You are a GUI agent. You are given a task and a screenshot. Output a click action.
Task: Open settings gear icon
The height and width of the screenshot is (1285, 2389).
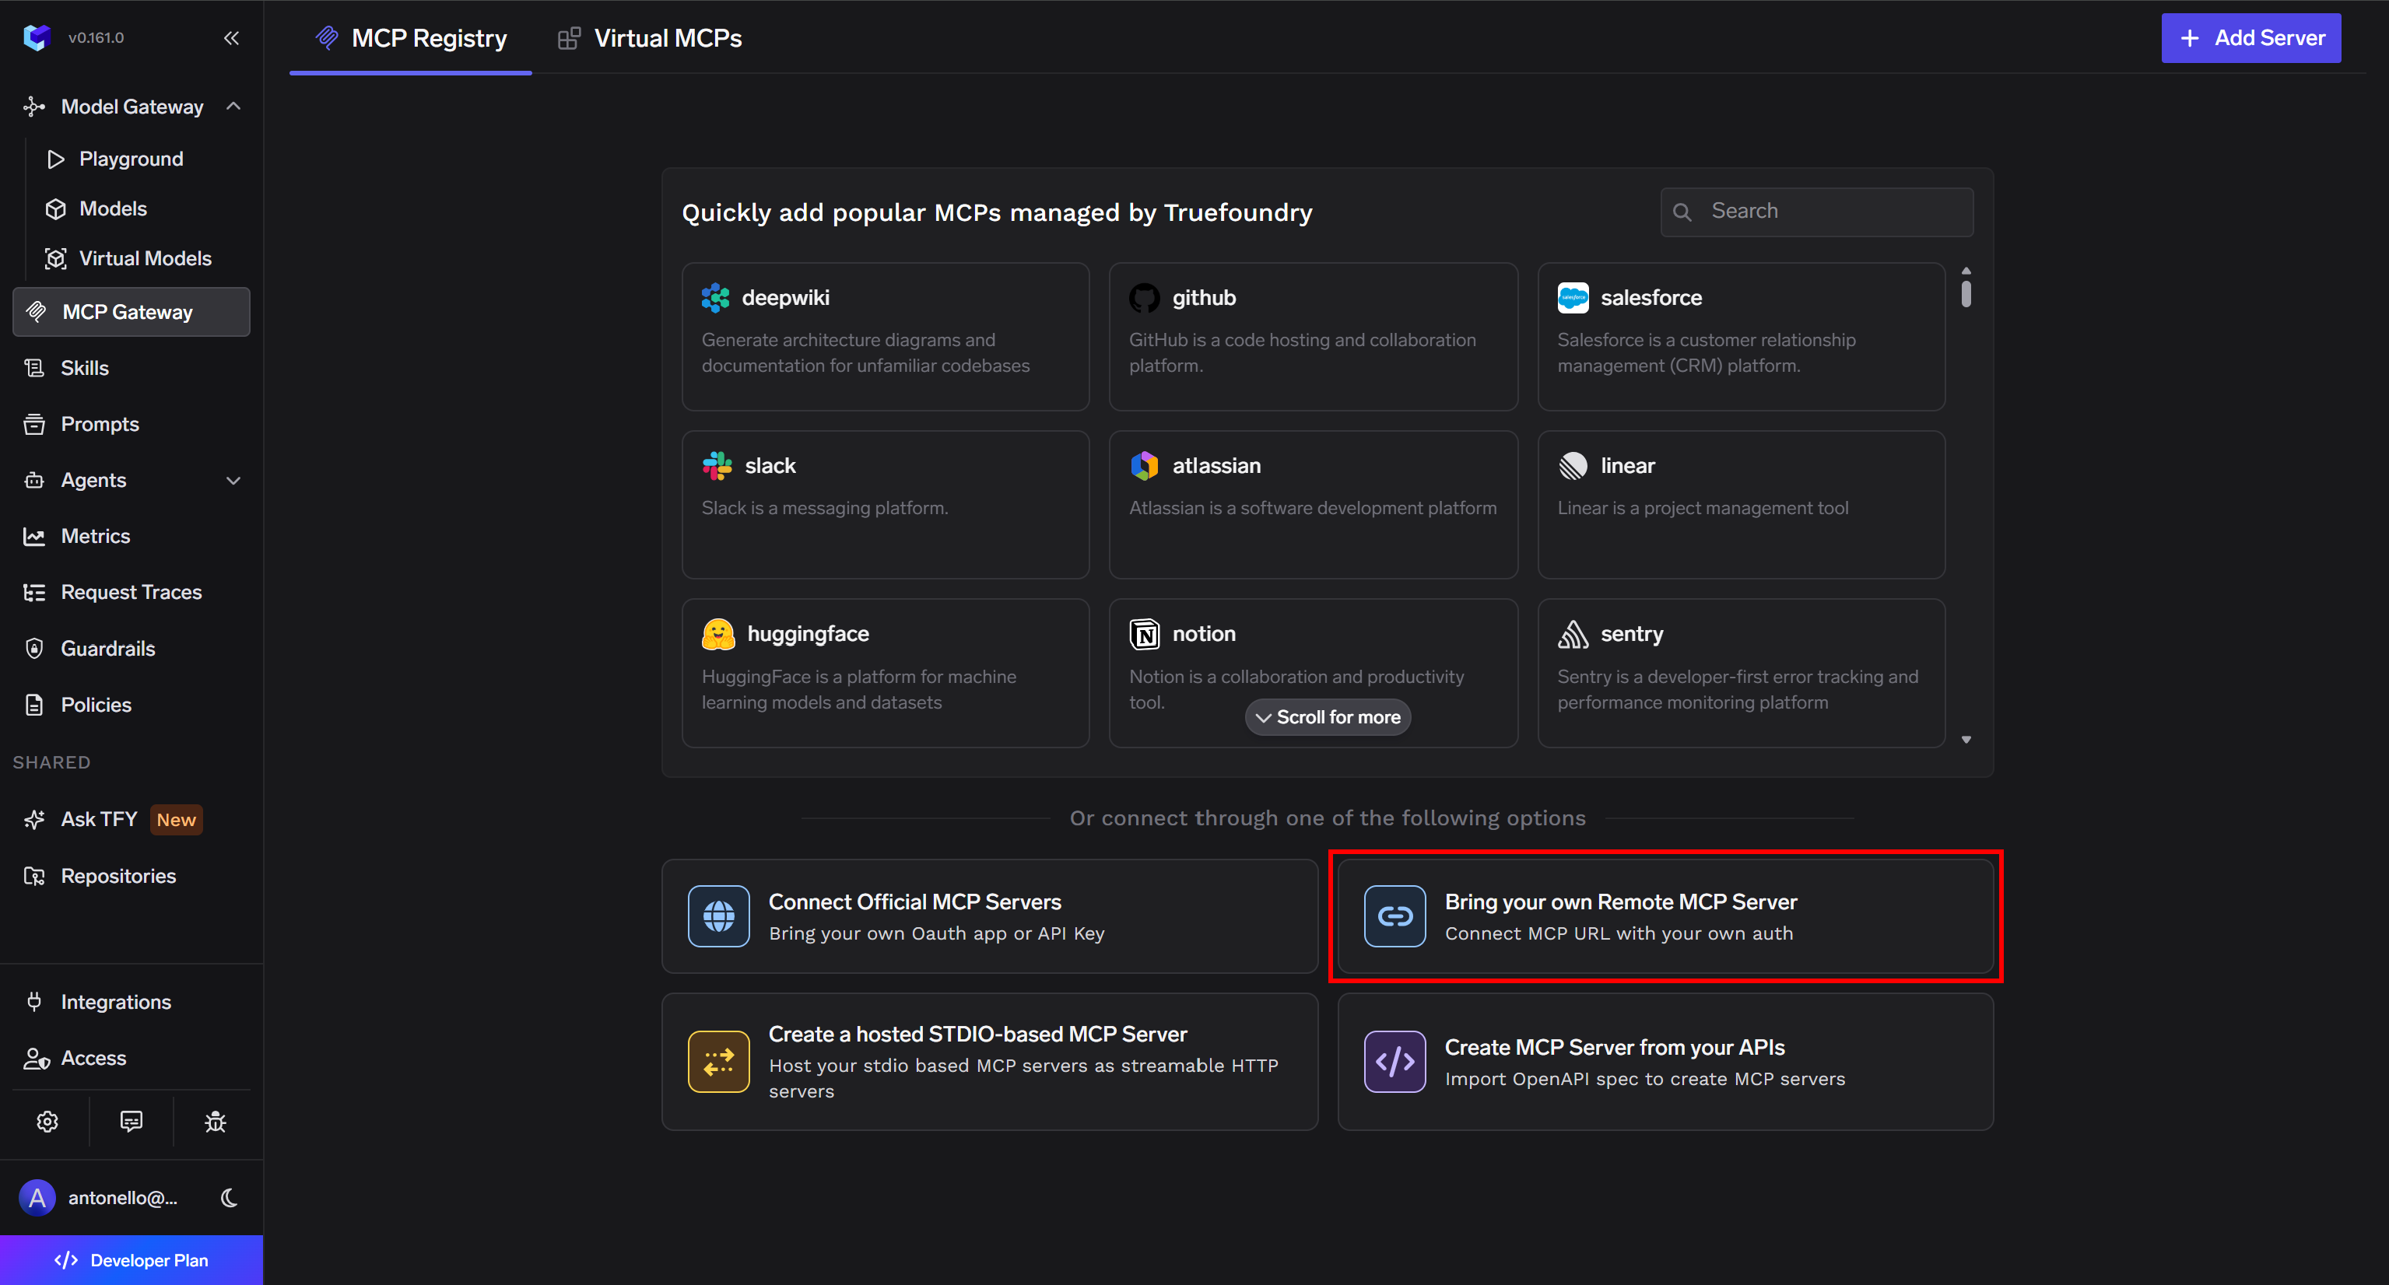(x=47, y=1122)
